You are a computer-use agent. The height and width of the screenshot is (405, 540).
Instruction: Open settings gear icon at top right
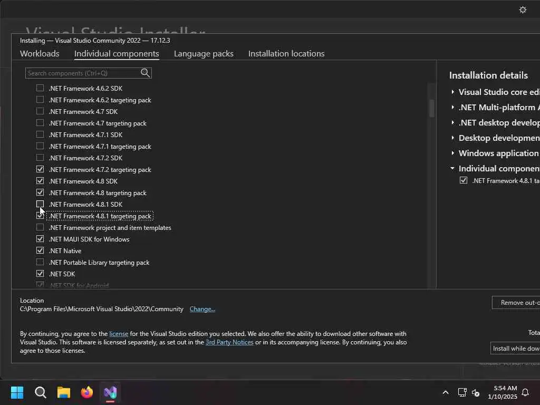[x=523, y=9]
